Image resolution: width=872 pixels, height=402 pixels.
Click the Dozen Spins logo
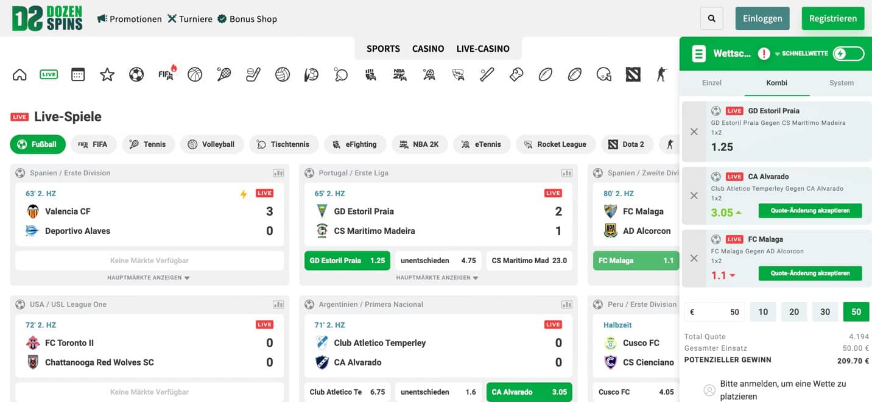click(47, 18)
